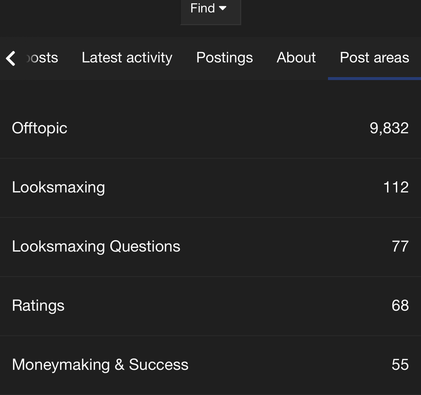Click the down-arrow caret beside Find

223,8
